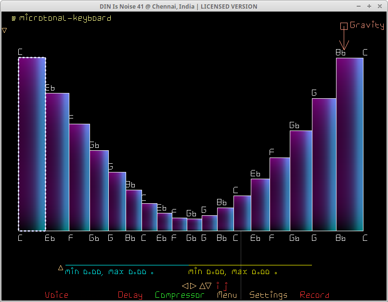Expand the triangle beside level meters

(x=61, y=268)
